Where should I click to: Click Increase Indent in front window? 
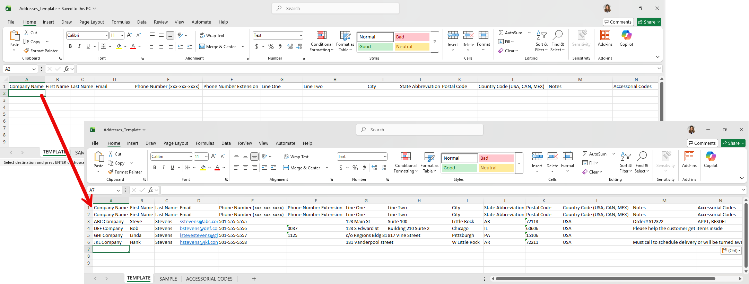(x=273, y=168)
